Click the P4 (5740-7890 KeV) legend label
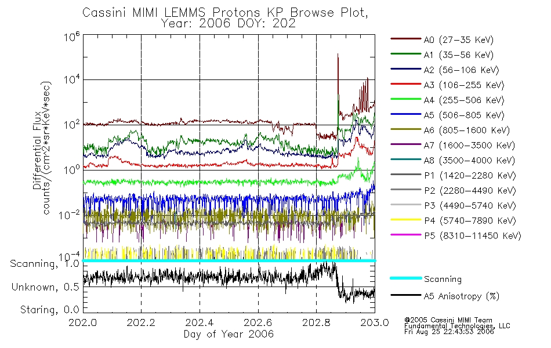Viewport: 551px width, 348px height. click(x=470, y=221)
